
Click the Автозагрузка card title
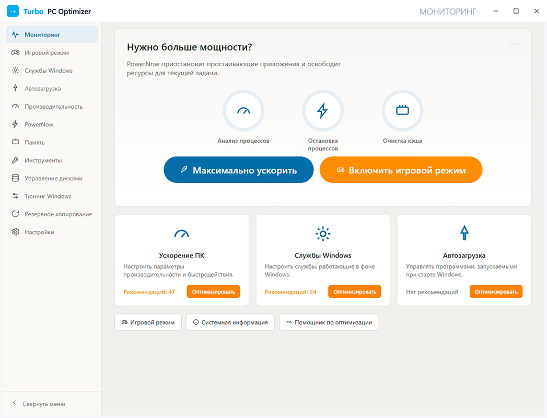tap(464, 256)
